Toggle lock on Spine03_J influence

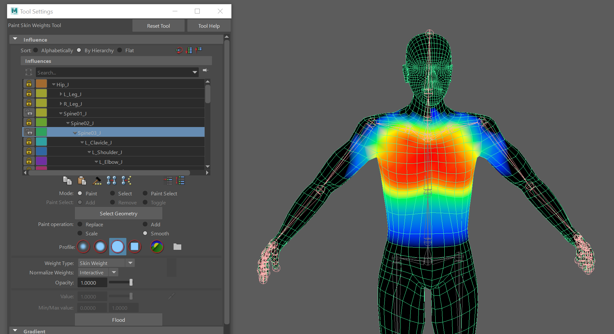(29, 132)
